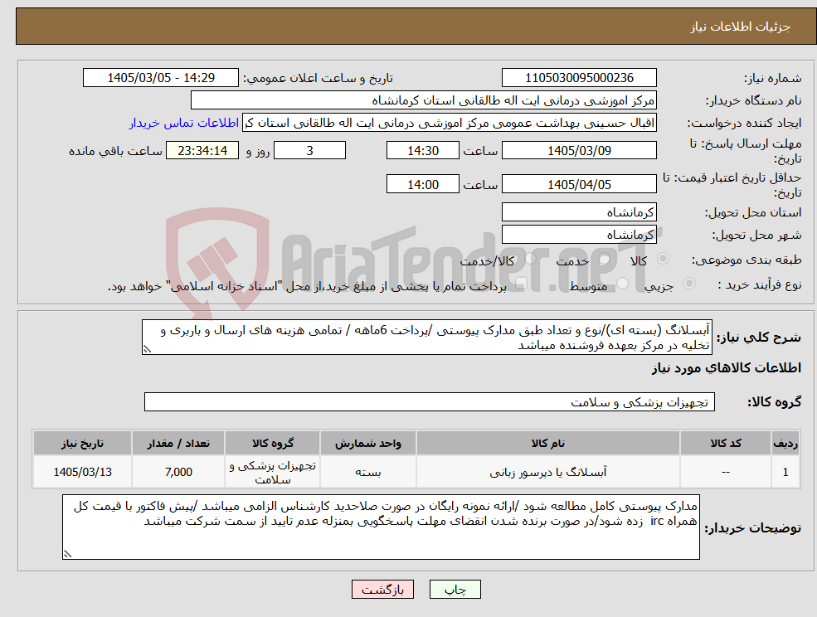Screen dimensions: 817x617
Task: Click the price validity date 1405/04/05
Action: point(579,184)
